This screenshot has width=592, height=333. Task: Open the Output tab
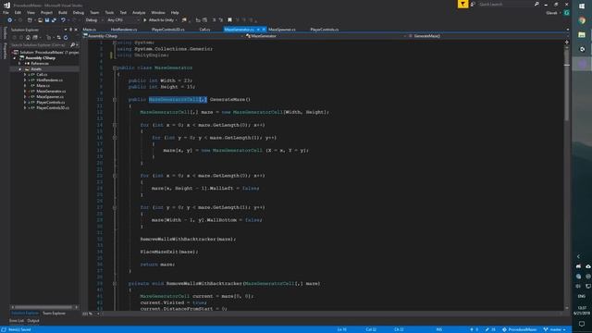pos(33,321)
